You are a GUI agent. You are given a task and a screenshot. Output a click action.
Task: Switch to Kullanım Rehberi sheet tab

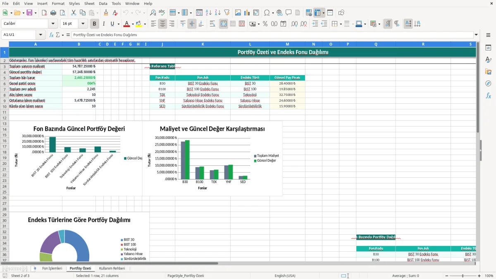[112, 268]
